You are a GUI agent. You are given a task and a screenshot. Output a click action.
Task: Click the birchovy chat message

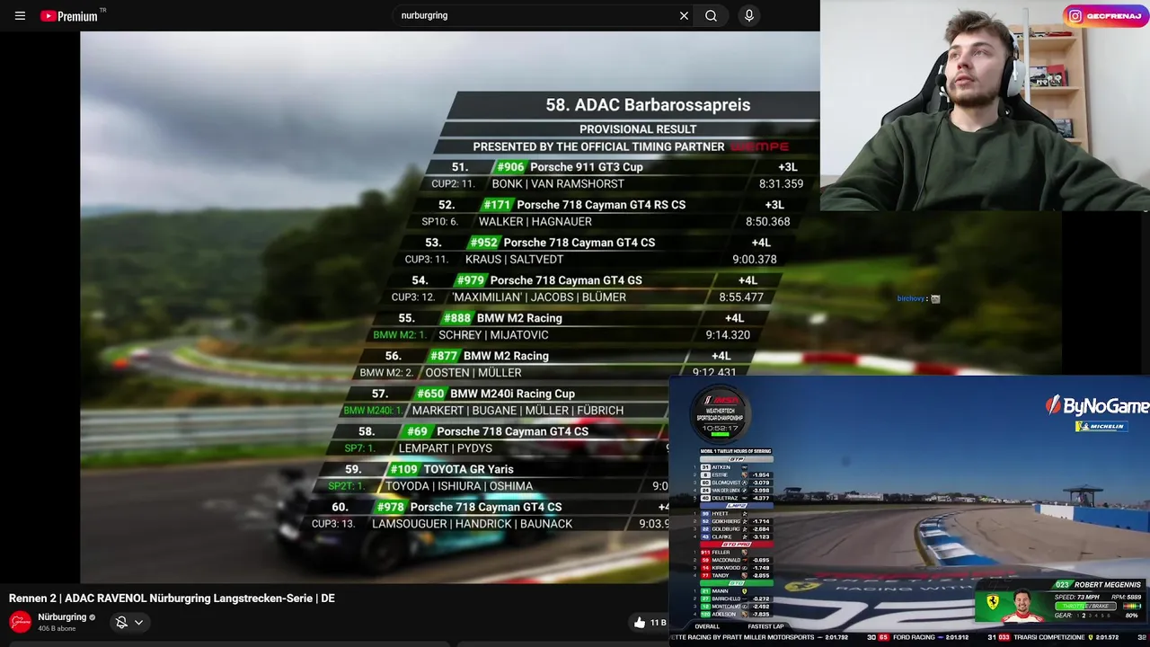(x=918, y=298)
